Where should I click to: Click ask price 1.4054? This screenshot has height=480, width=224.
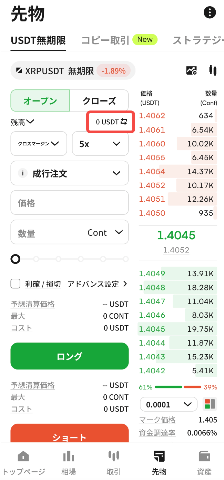coord(152,171)
